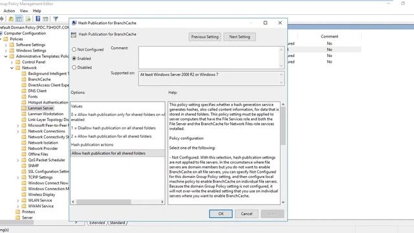Click the Help text scroll down arrow
Image resolution: width=414 pixels, height=233 pixels.
tap(283, 202)
